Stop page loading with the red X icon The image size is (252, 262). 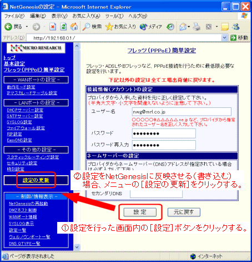tap(53, 27)
